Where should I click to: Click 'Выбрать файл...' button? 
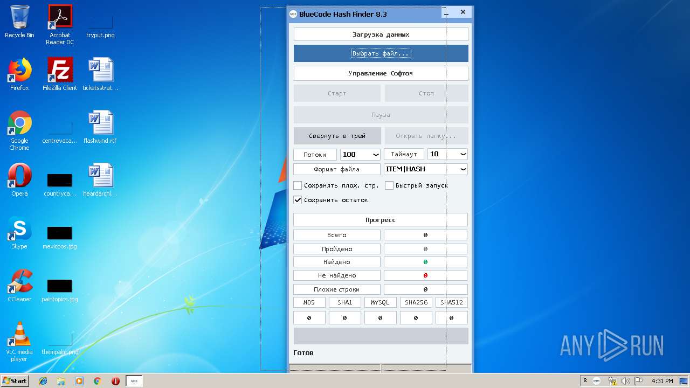(381, 53)
